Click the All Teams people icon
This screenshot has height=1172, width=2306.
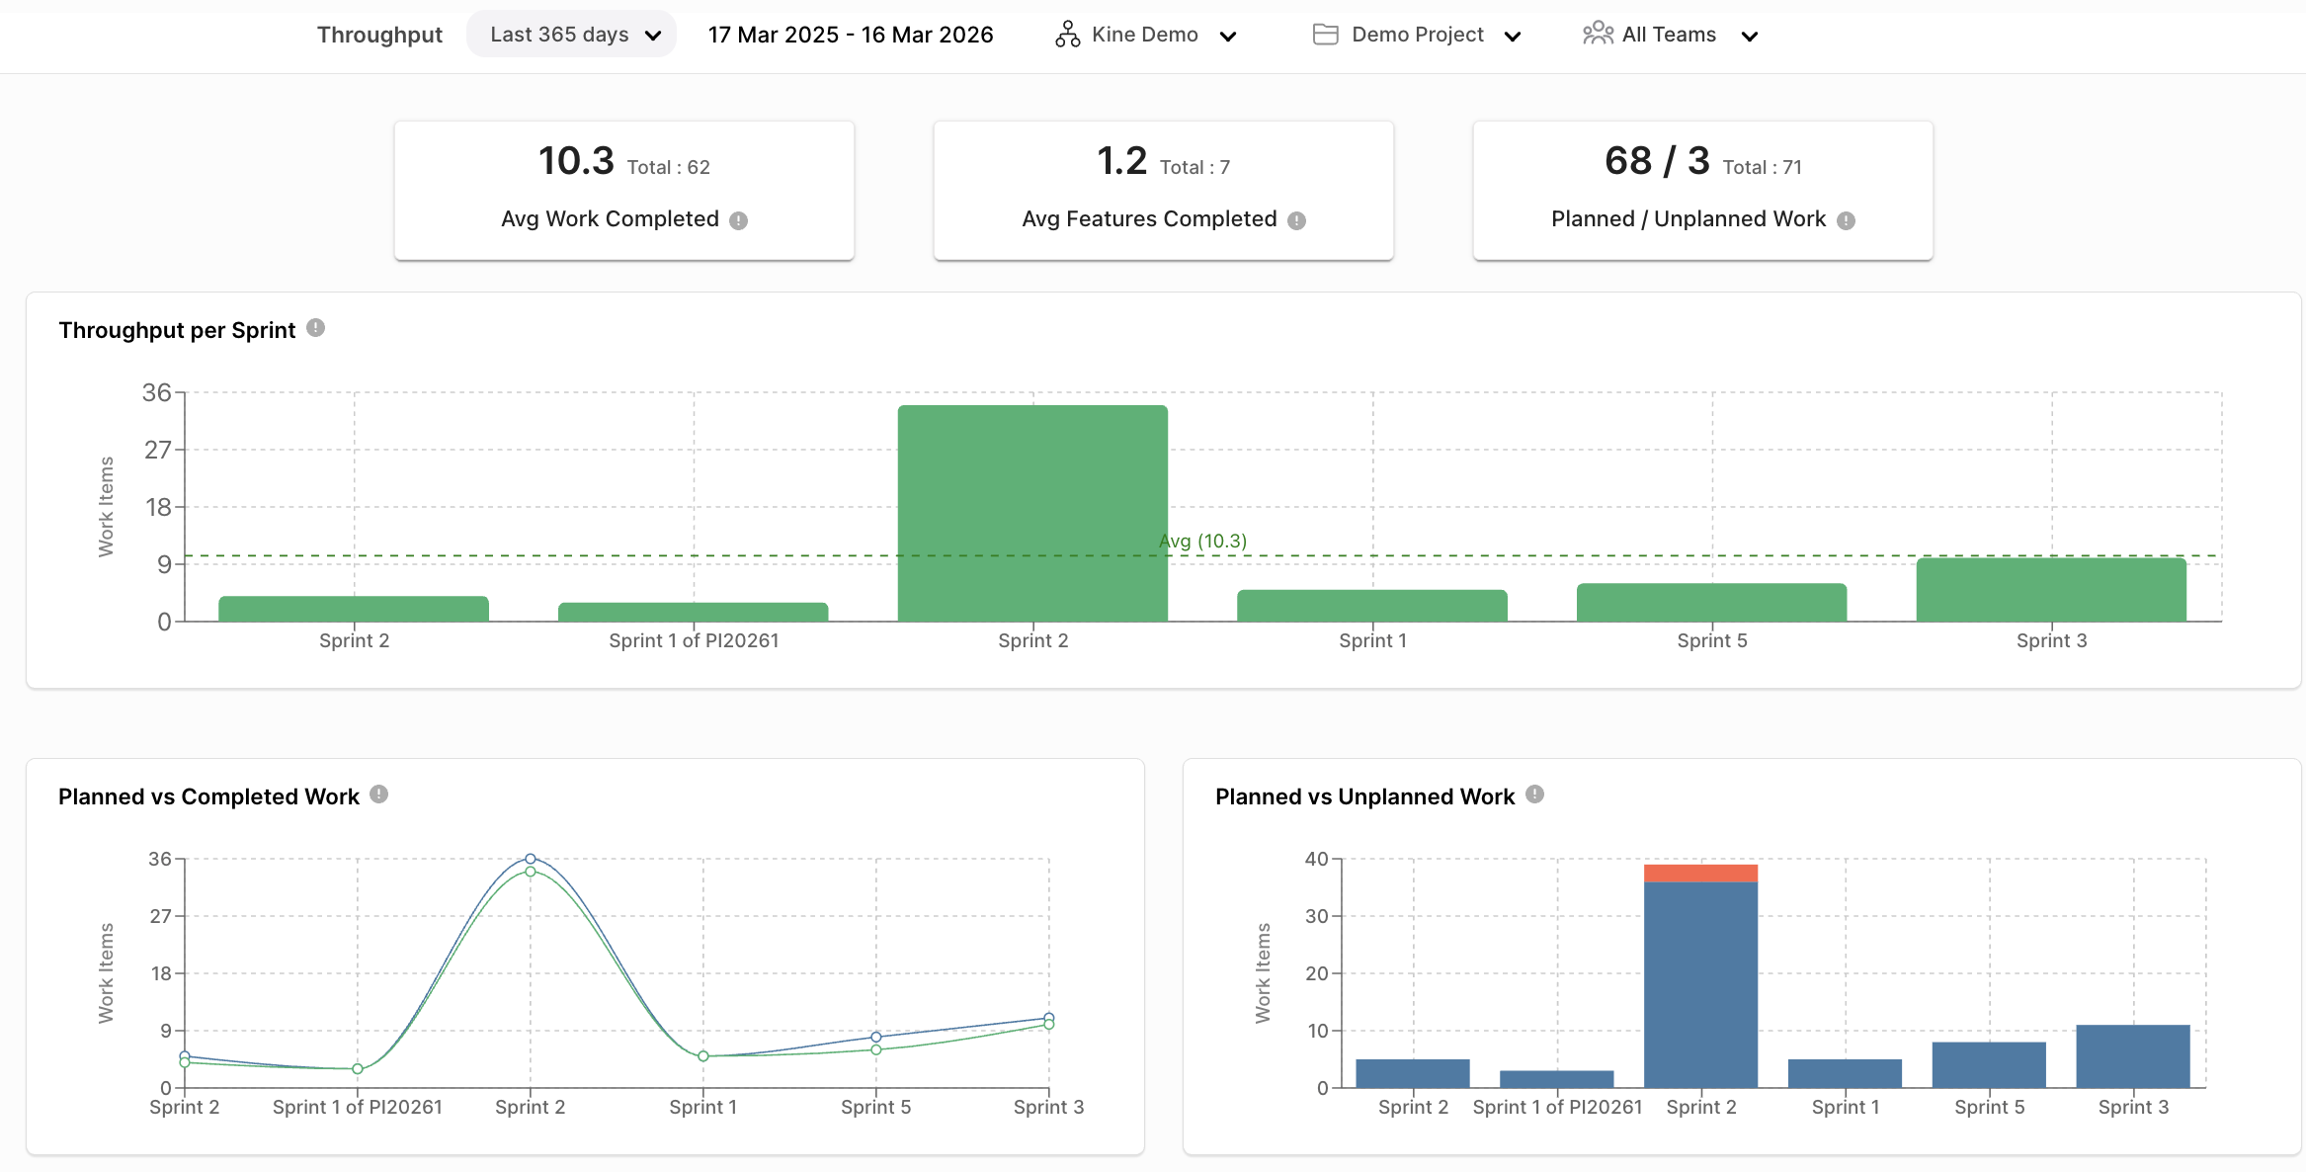coord(1597,34)
